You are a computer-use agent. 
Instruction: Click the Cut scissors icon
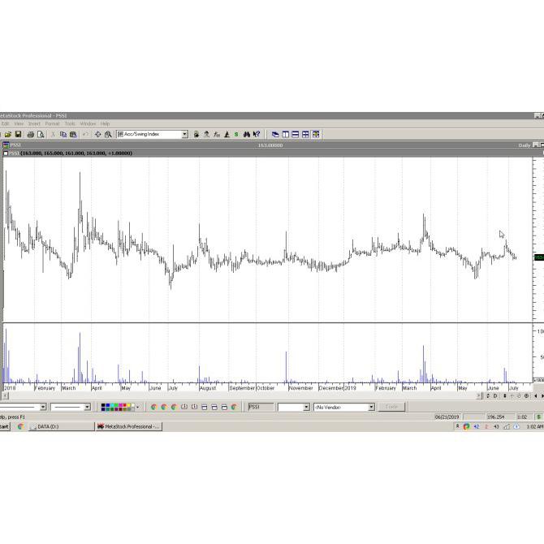tap(53, 134)
